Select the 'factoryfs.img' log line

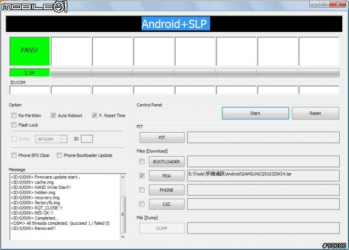(x=35, y=203)
